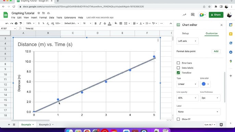Open text wrapping options
The height and width of the screenshot is (132, 235).
[x=148, y=23]
